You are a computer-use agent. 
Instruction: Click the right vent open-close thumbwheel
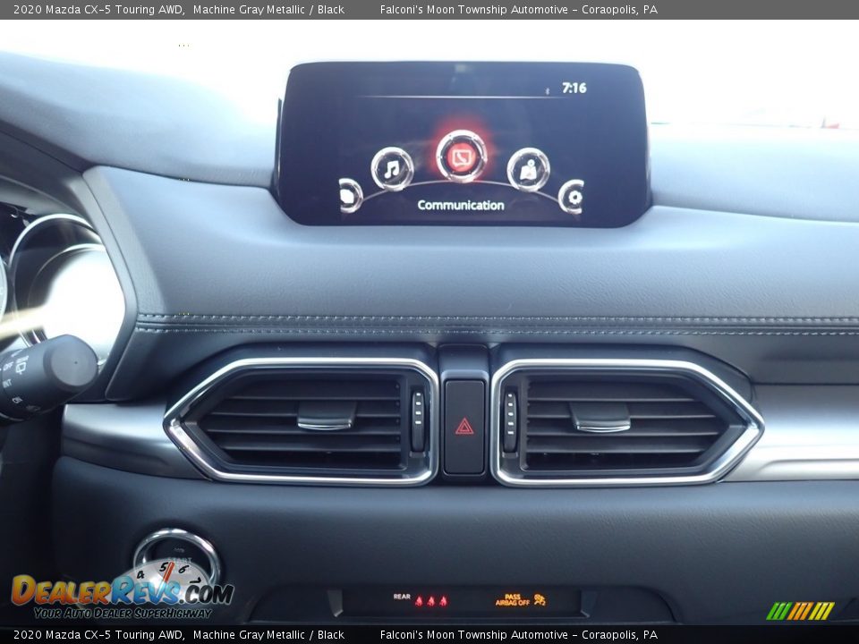click(x=510, y=420)
